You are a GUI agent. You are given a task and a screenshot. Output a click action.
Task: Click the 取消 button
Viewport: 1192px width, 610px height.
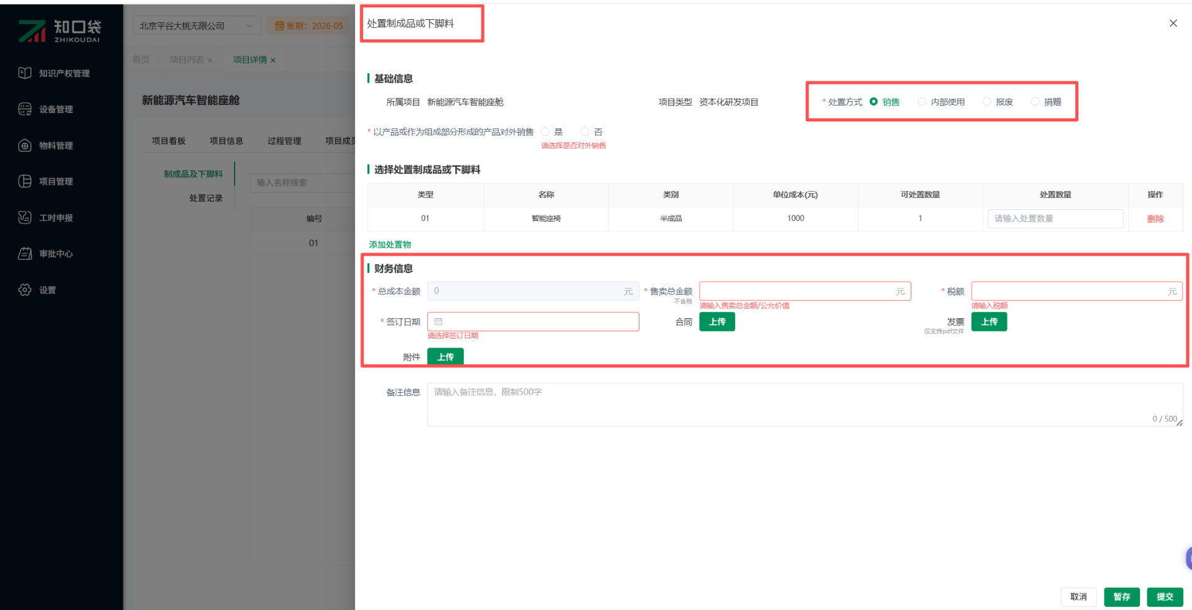pyautogui.click(x=1078, y=597)
